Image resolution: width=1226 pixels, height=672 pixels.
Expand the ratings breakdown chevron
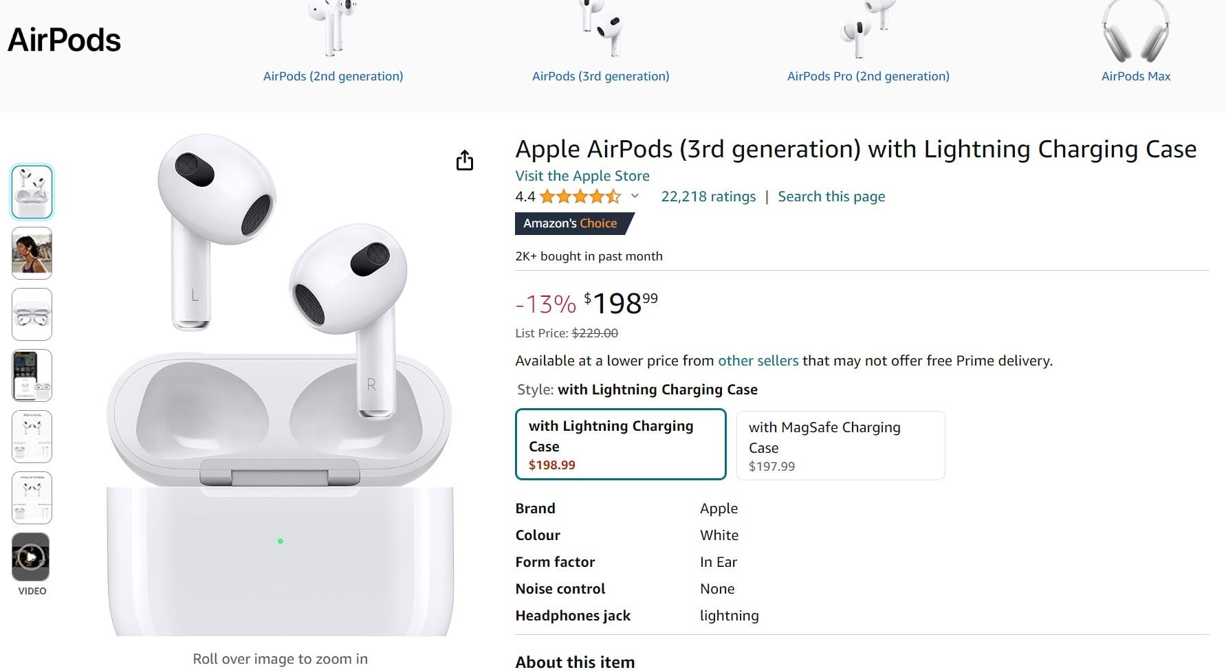635,197
